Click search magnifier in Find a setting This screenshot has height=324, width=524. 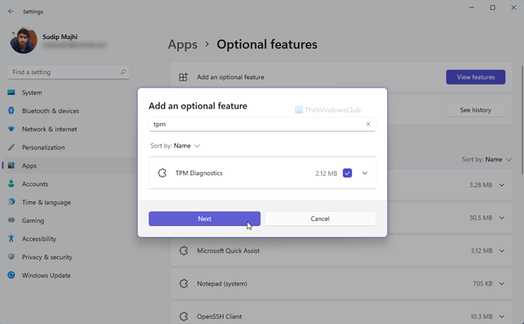(123, 72)
